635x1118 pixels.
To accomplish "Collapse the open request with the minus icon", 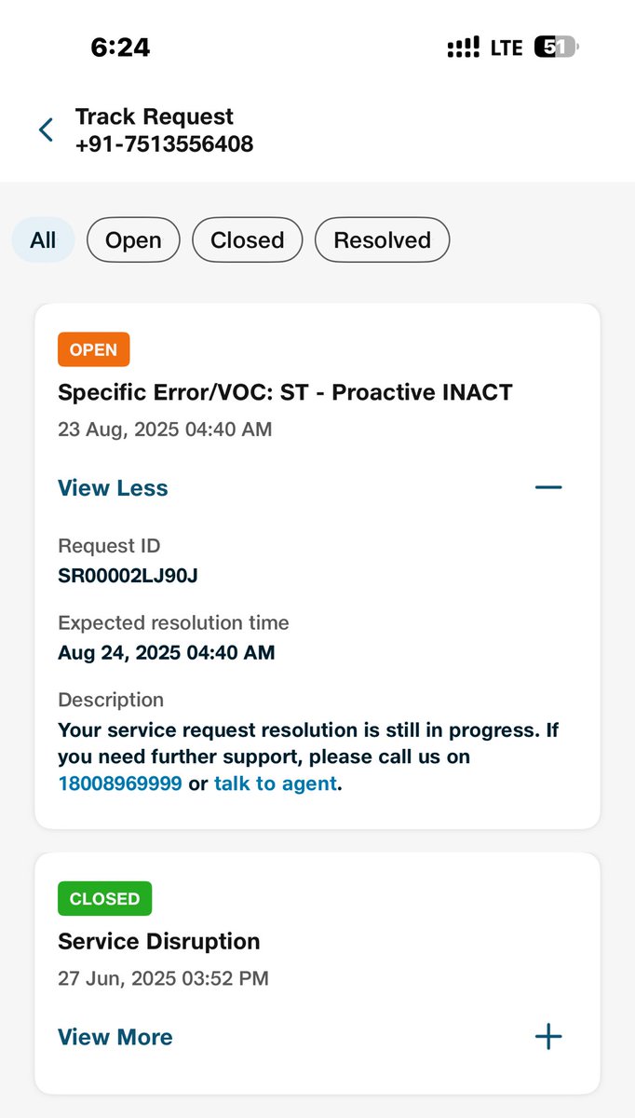I will [548, 487].
